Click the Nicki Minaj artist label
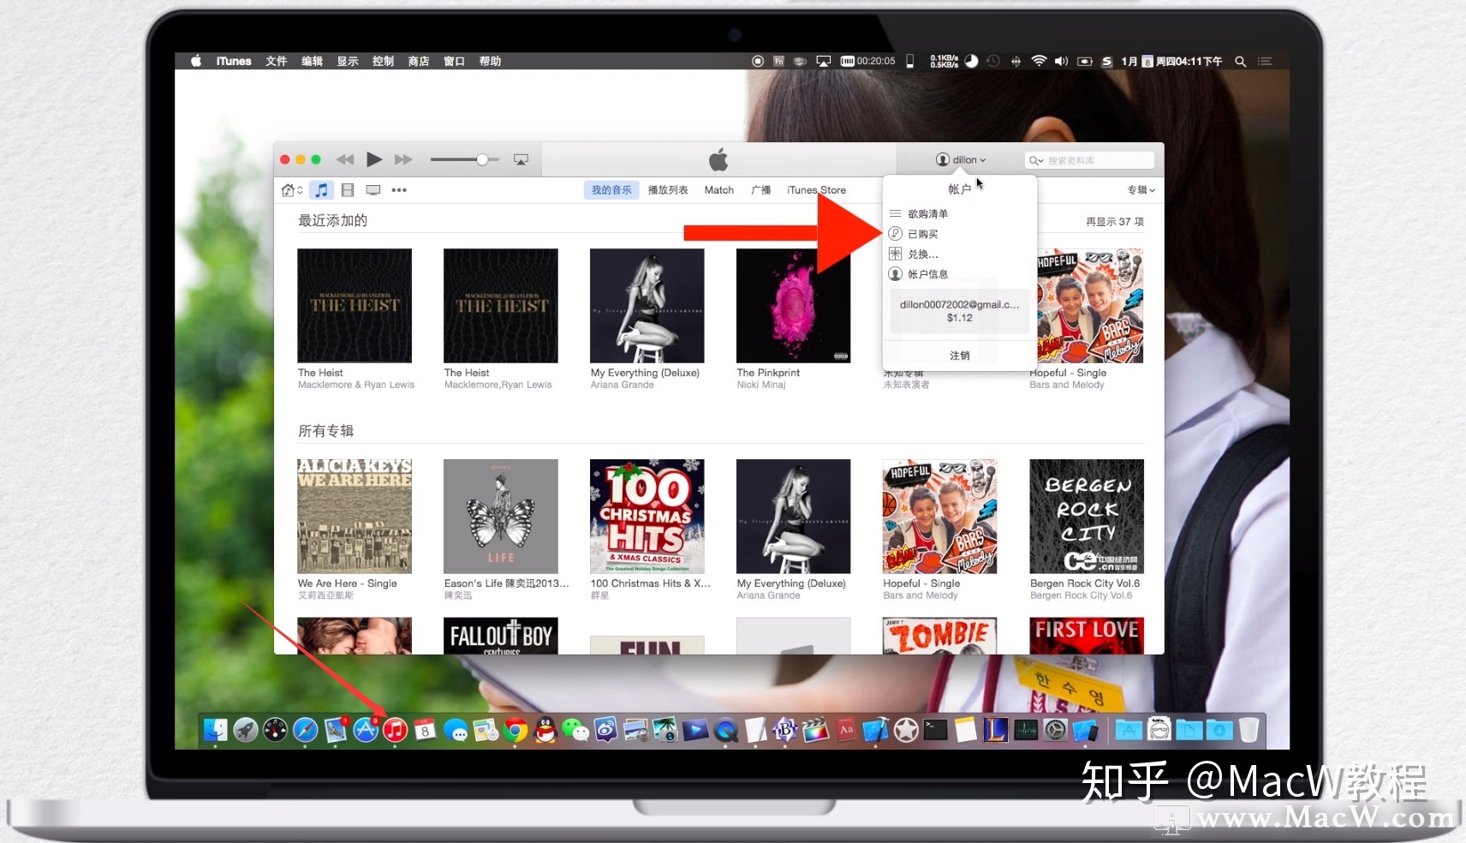 coord(761,386)
